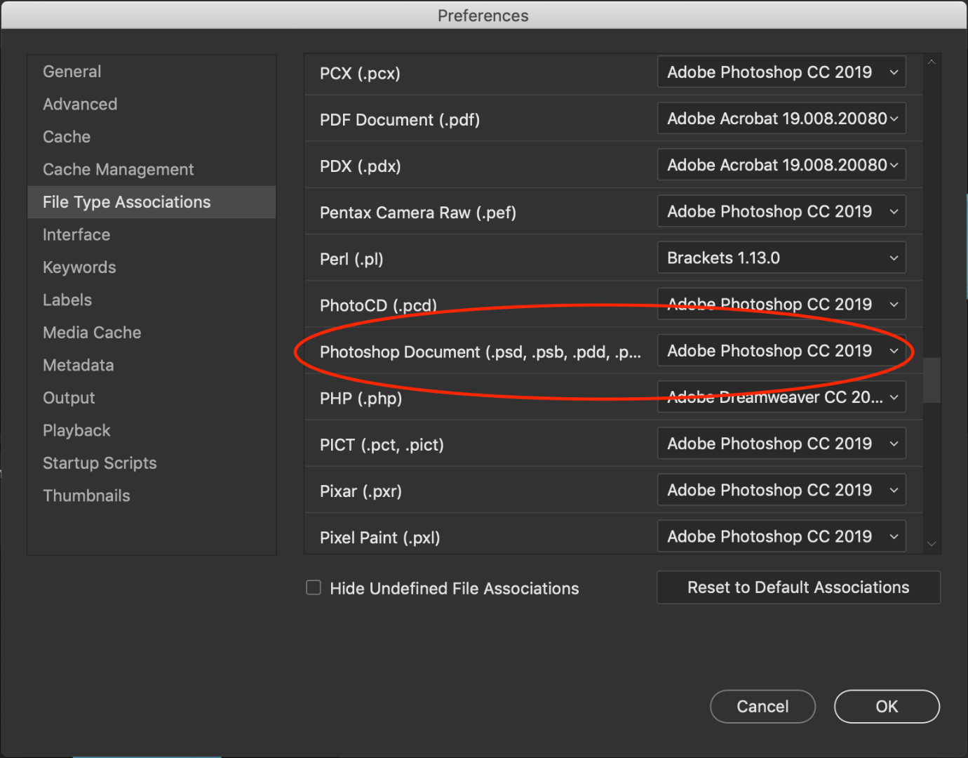Image resolution: width=968 pixels, height=758 pixels.
Task: Switch to Cache Management settings
Action: pos(118,169)
